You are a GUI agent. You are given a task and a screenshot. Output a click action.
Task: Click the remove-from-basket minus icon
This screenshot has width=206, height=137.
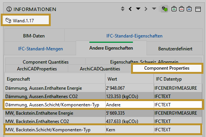pyautogui.click(x=181, y=9)
